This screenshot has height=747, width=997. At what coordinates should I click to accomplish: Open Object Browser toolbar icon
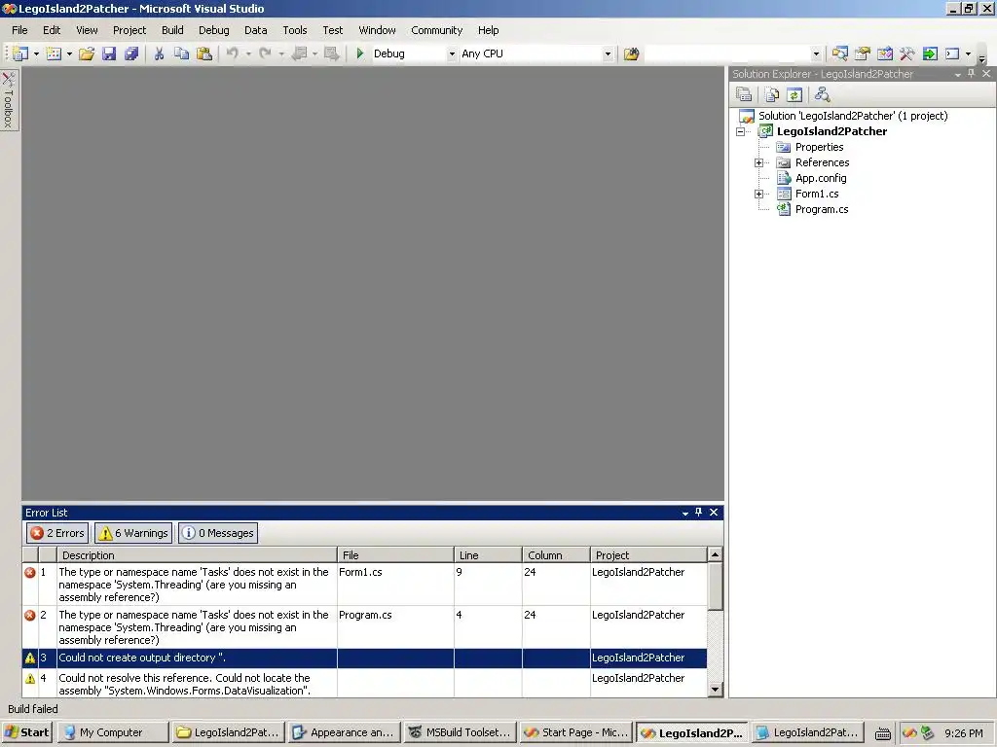[x=884, y=54]
